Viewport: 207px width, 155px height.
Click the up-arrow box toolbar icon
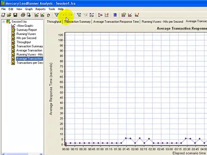coord(48,15)
